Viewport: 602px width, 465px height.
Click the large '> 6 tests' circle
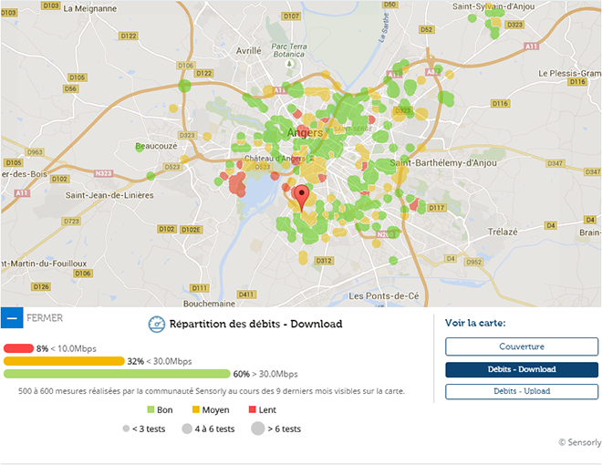[x=257, y=429]
